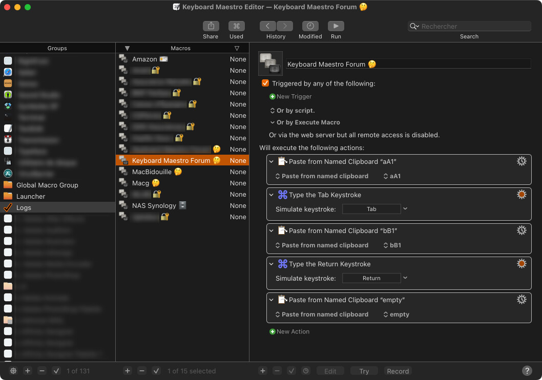The width and height of the screenshot is (542, 380).
Task: Click the Try button
Action: tap(364, 371)
